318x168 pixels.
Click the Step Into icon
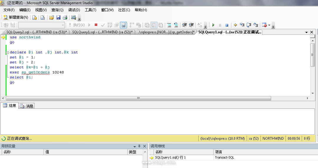tap(242, 25)
